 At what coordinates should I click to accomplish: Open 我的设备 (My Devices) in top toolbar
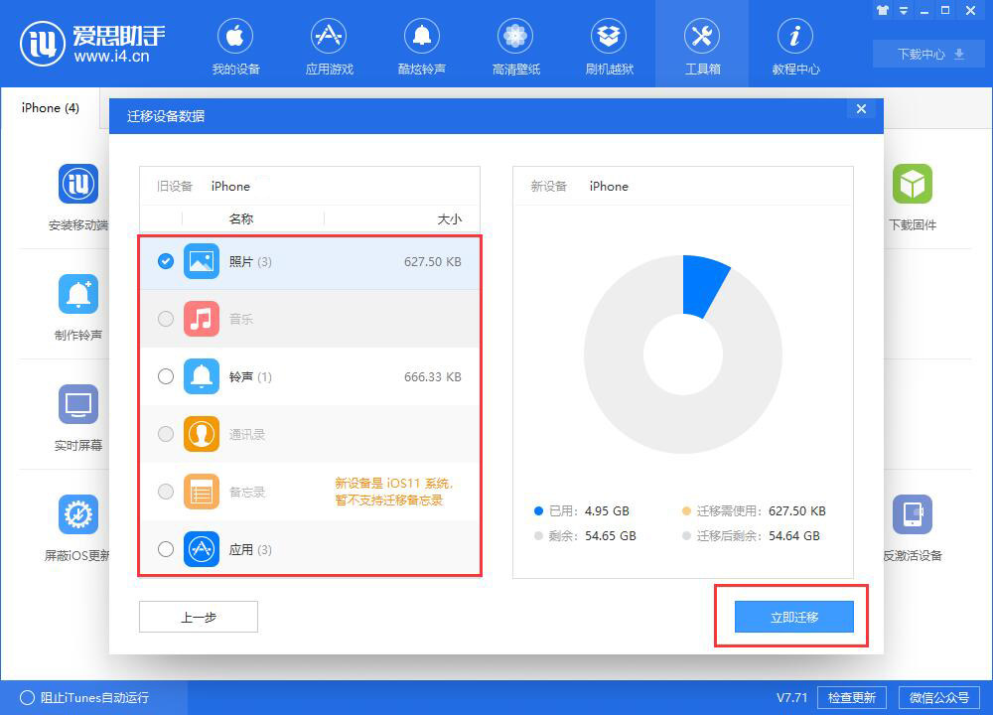click(x=235, y=45)
